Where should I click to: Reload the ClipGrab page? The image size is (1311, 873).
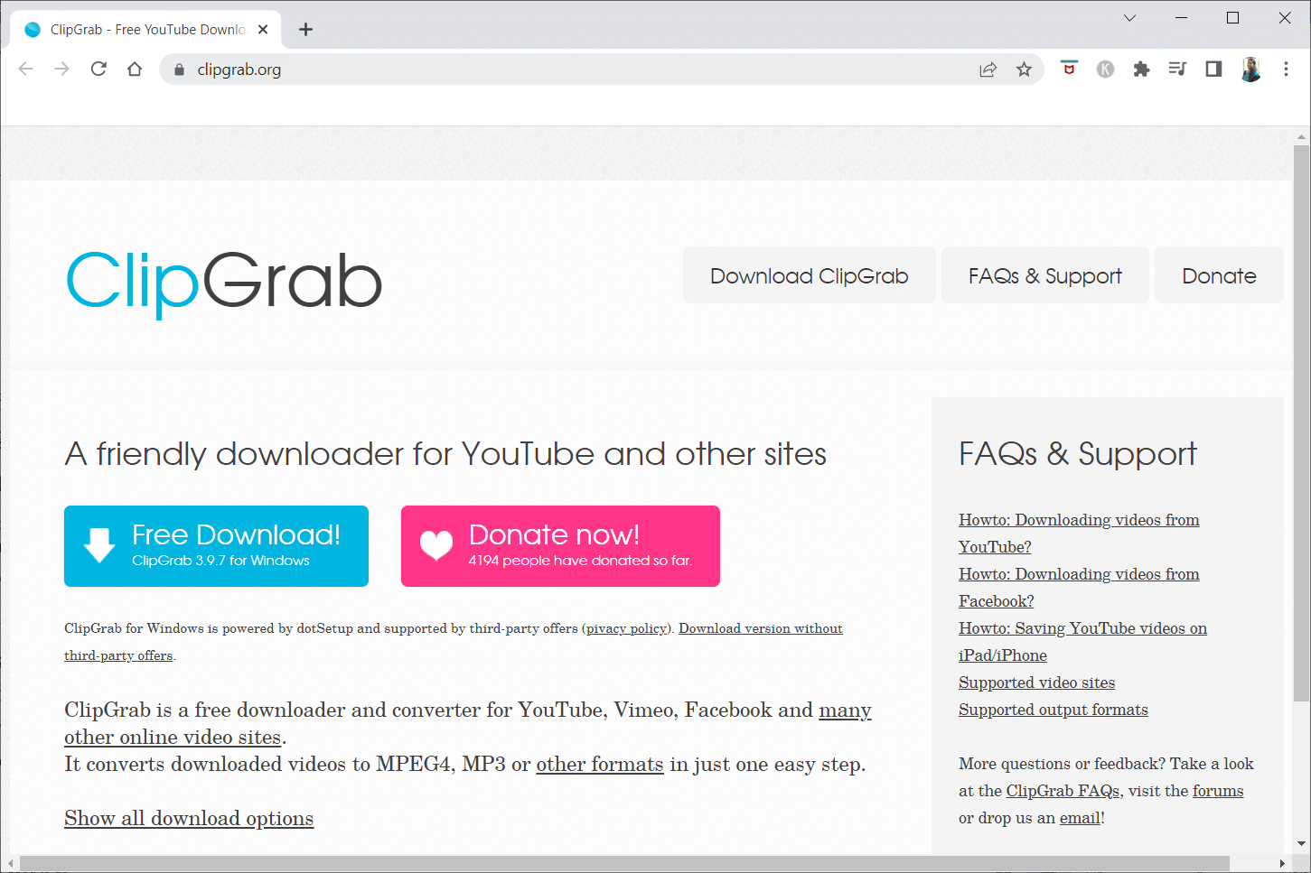[x=98, y=70]
